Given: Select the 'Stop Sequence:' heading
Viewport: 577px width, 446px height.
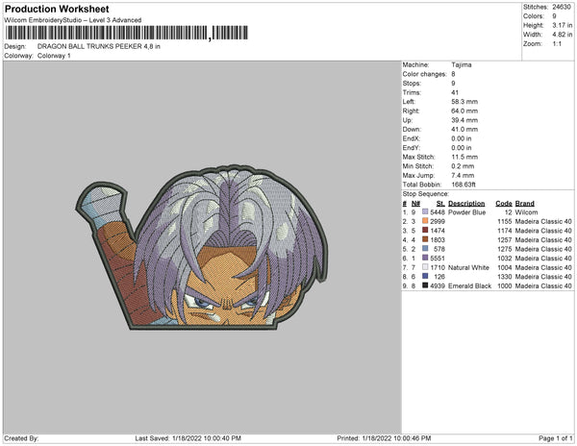Looking at the screenshot, I should [425, 194].
